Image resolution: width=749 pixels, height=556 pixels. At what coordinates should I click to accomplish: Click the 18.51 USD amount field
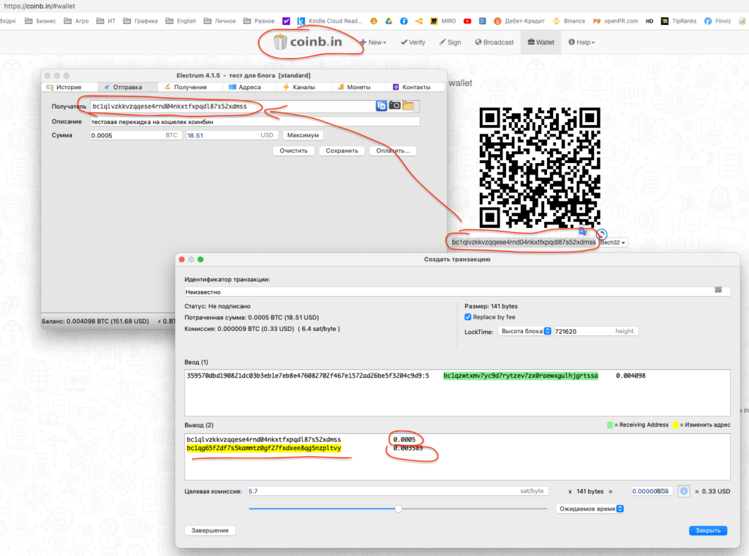[x=231, y=136]
